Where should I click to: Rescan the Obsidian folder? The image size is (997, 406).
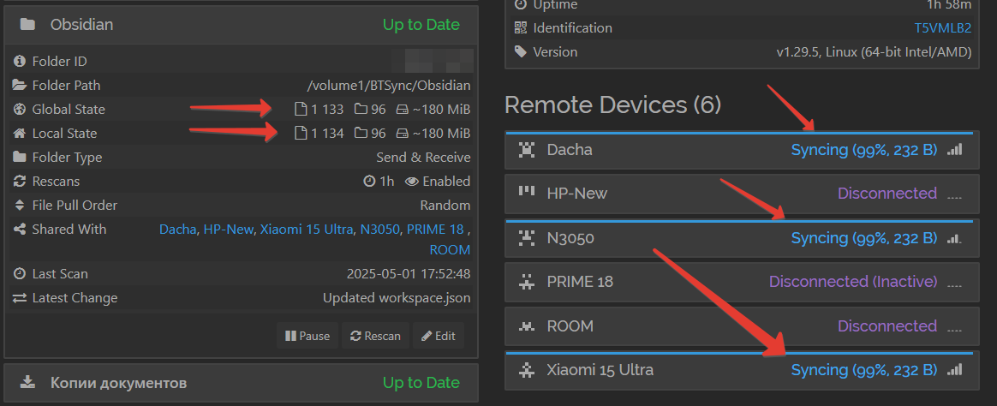(x=376, y=336)
